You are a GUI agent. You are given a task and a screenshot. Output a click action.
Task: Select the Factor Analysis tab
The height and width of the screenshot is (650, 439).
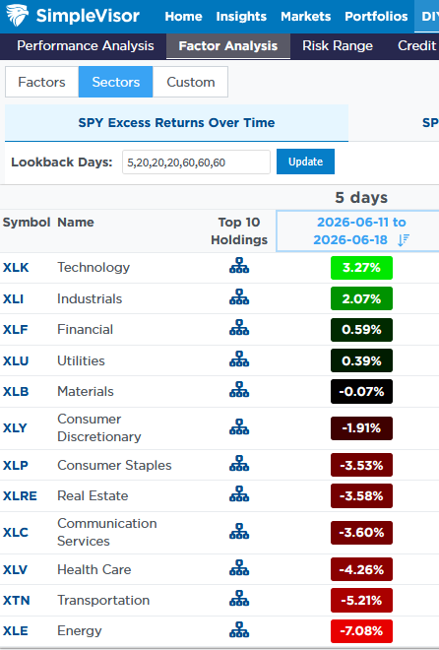pyautogui.click(x=228, y=45)
